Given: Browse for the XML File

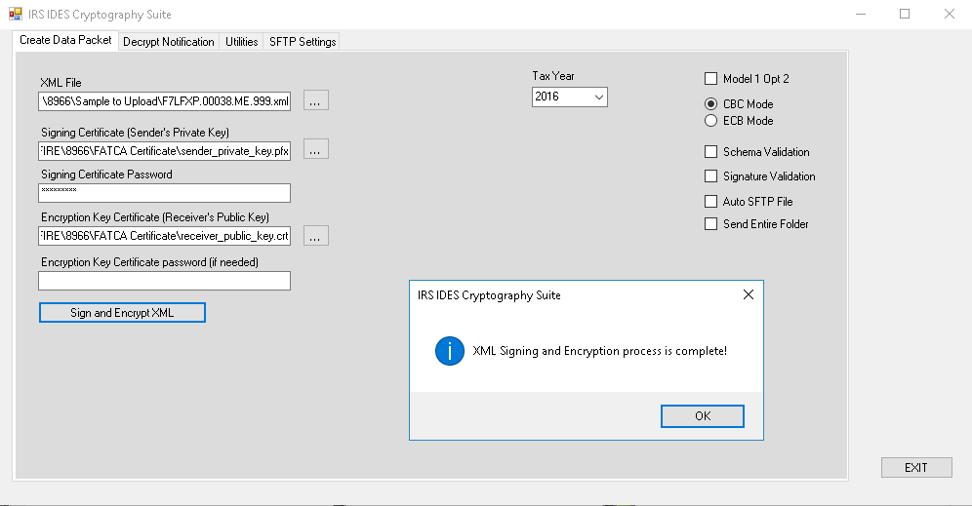Looking at the screenshot, I should click(x=315, y=100).
